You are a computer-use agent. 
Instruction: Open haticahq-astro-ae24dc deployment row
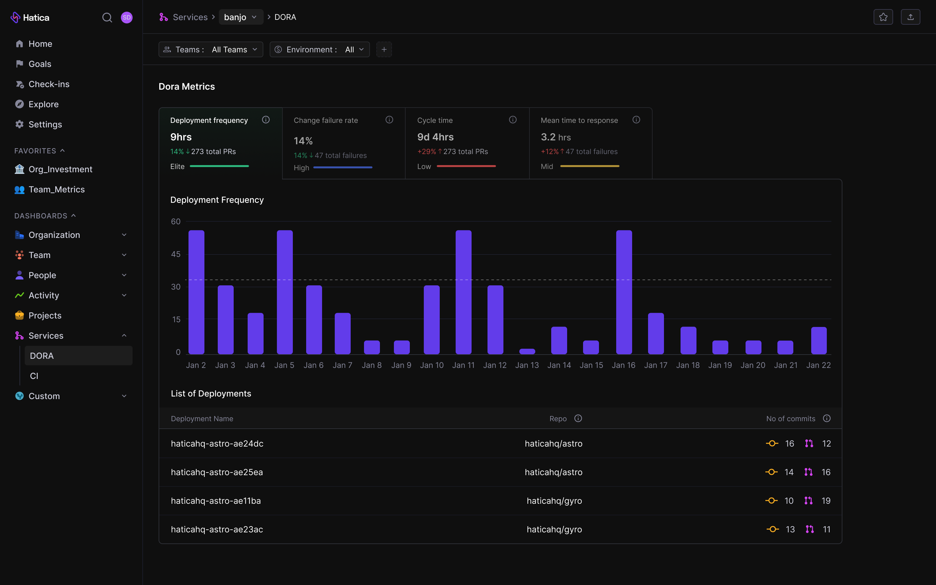pyautogui.click(x=217, y=443)
